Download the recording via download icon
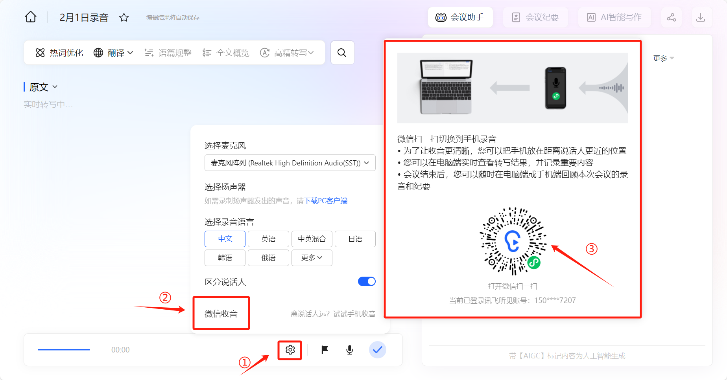 click(700, 17)
